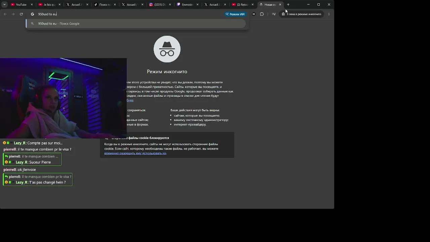Click the bullet "вашему системному администратору"
Image resolution: width=430 pixels, height=242 pixels.
coord(201,120)
